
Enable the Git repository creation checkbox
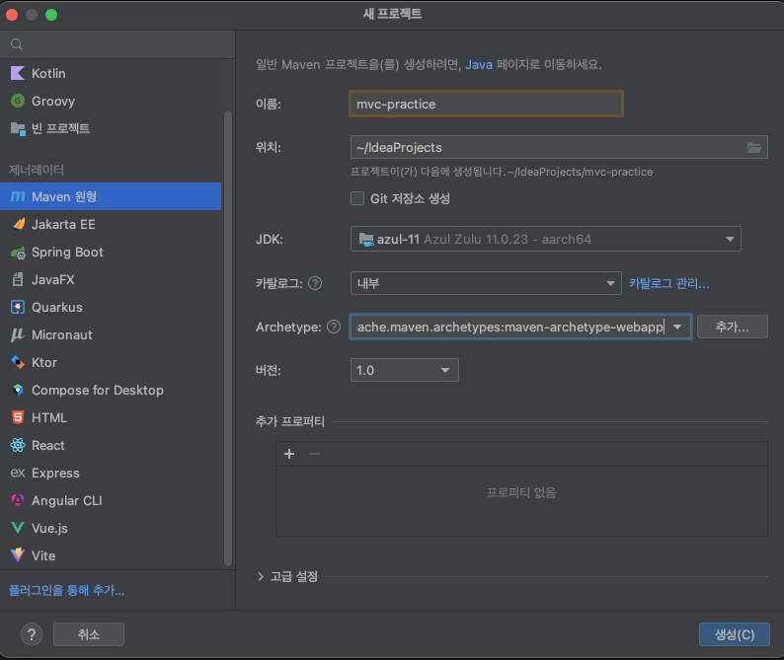pyautogui.click(x=357, y=198)
